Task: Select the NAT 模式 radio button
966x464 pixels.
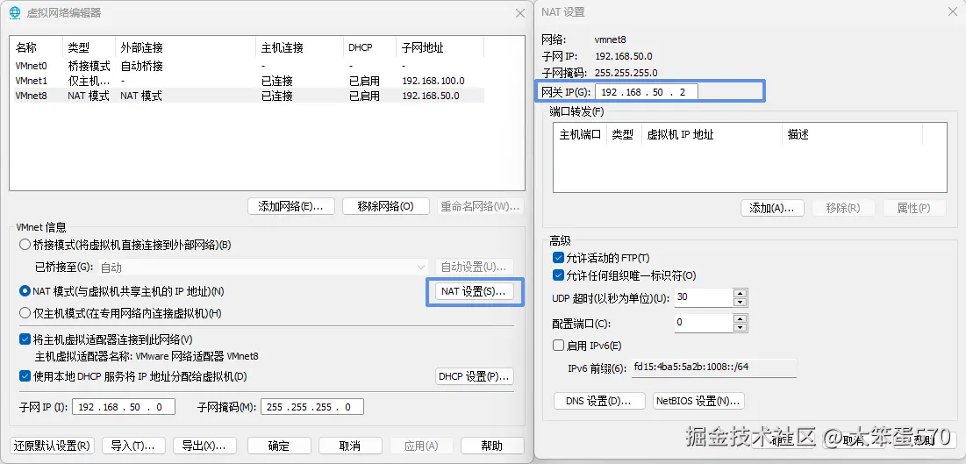Action: pyautogui.click(x=25, y=291)
